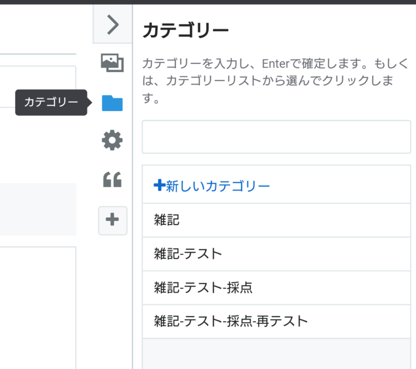Click the category name input field
416x369 pixels.
(x=276, y=137)
